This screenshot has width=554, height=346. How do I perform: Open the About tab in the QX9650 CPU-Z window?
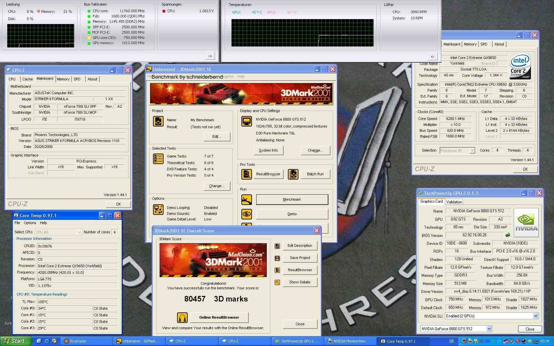pyautogui.click(x=499, y=44)
